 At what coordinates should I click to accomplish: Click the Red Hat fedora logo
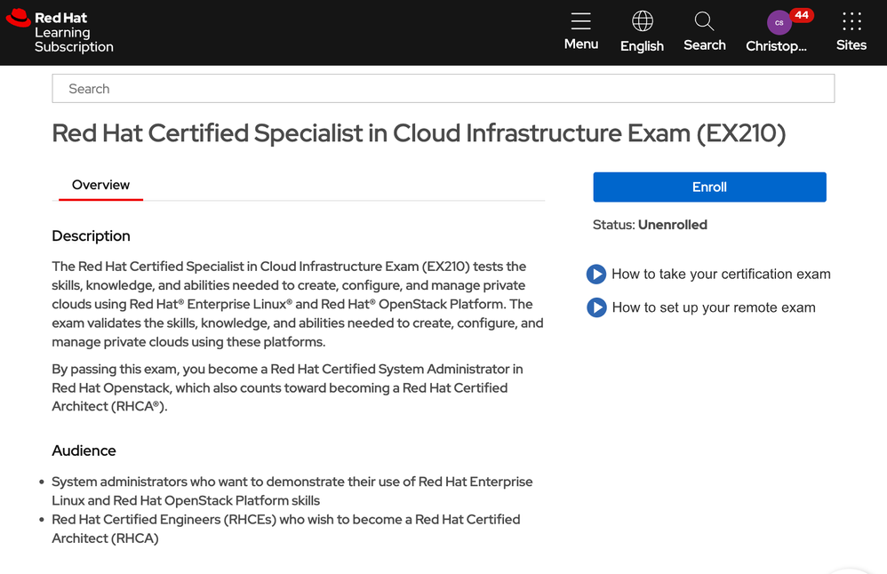click(x=18, y=19)
